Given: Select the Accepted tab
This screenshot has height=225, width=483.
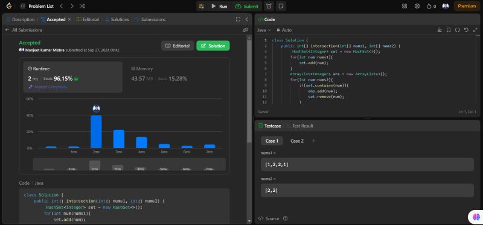Looking at the screenshot, I should [x=53, y=19].
